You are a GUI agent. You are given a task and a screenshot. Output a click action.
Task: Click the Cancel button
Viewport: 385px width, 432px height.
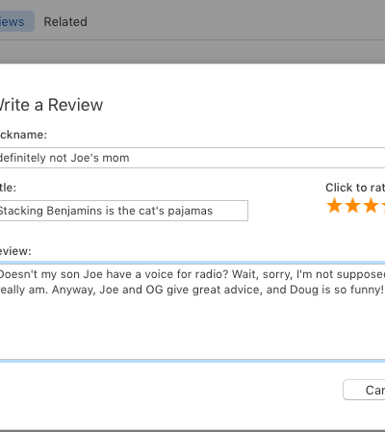click(x=364, y=390)
